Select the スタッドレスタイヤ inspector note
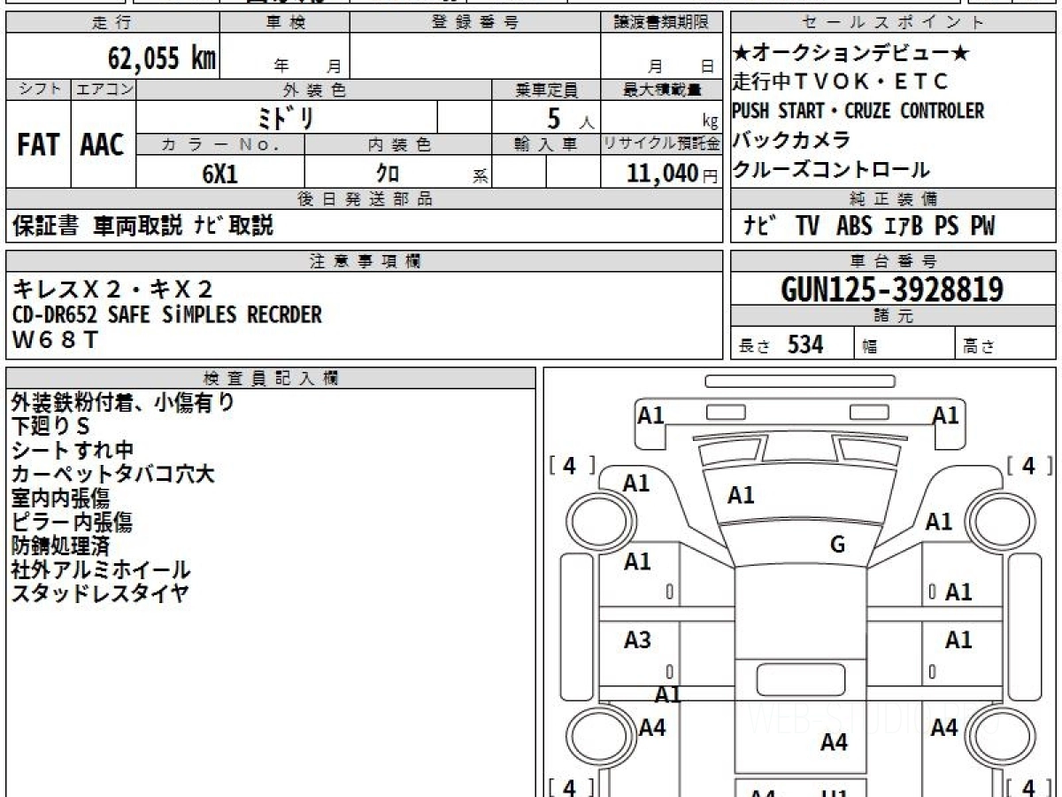The image size is (1062, 797). [100, 594]
